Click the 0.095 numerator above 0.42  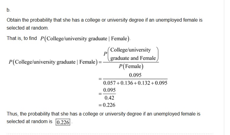point(109,91)
